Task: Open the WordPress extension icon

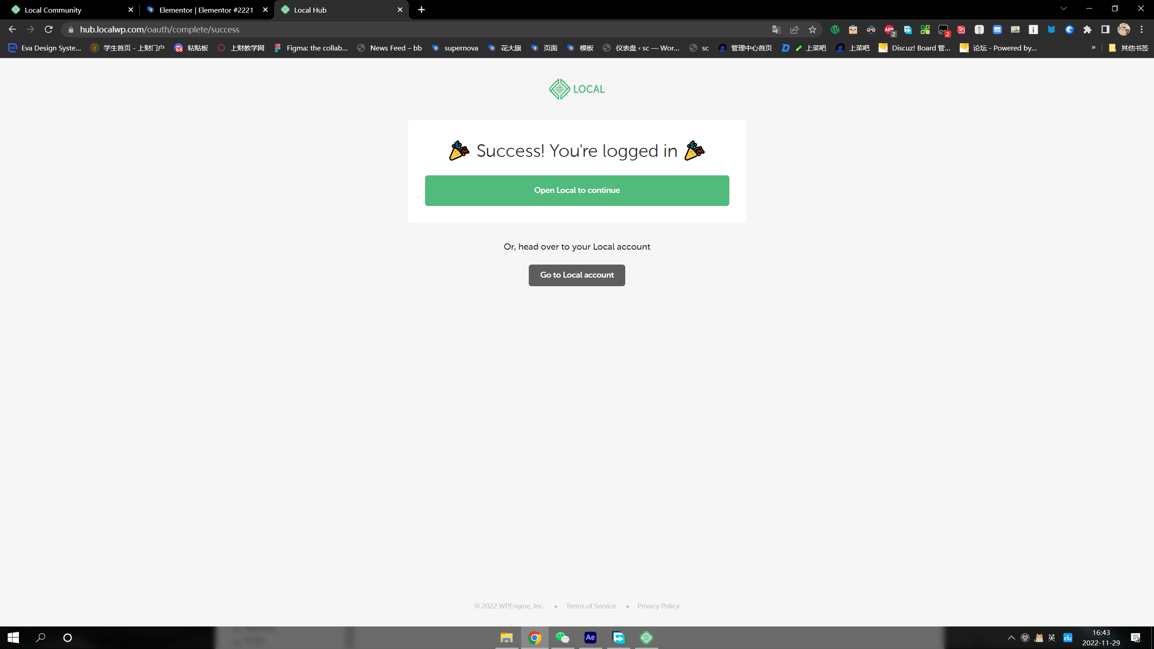Action: pyautogui.click(x=835, y=30)
